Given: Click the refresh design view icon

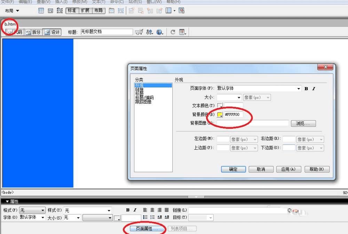Looking at the screenshot, I should pyautogui.click(x=173, y=32).
